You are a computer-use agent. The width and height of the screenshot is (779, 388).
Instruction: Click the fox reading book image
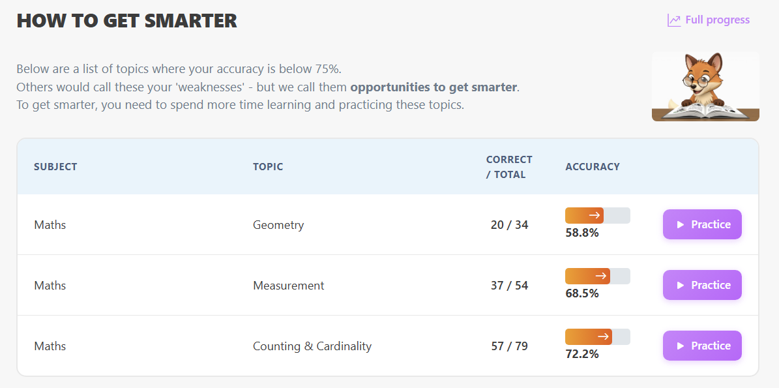(705, 86)
